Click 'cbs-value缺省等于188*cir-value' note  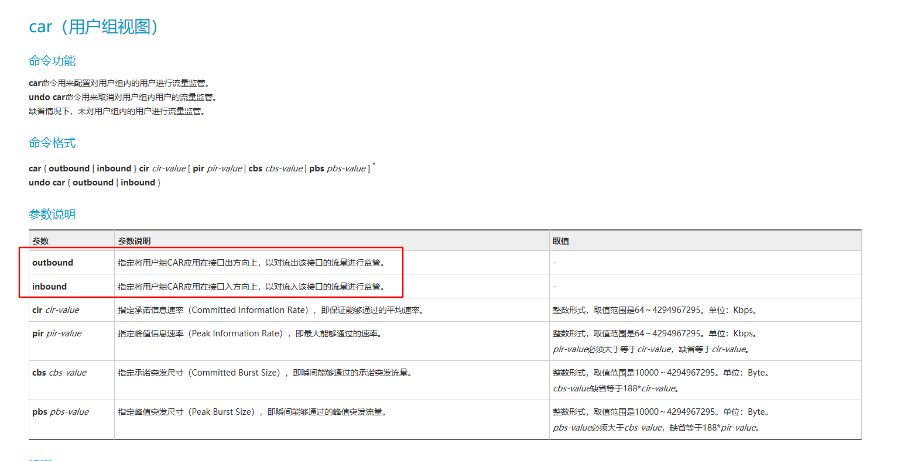(617, 388)
